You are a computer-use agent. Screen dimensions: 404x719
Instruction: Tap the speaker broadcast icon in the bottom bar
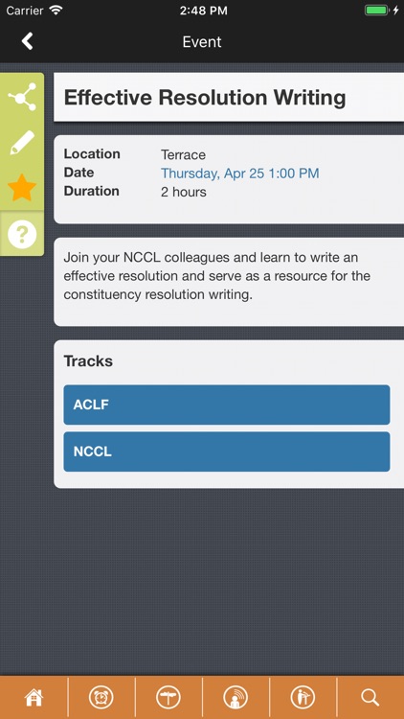pyautogui.click(x=236, y=698)
